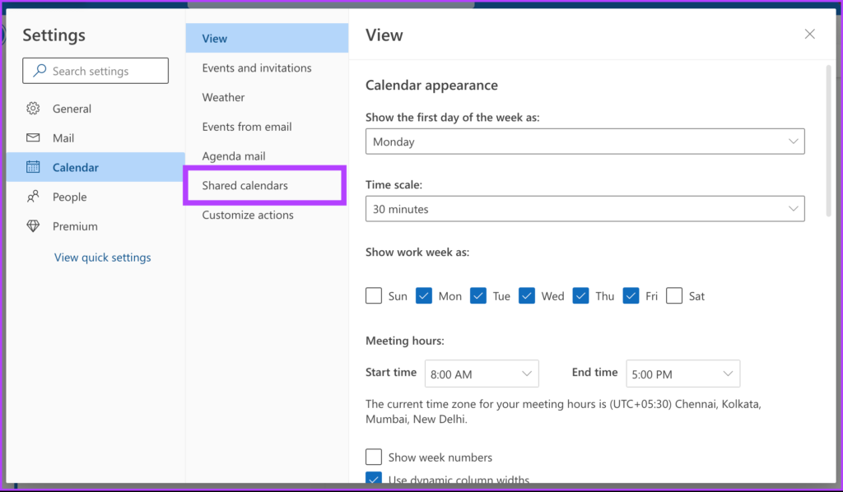Uncheck Wed work week checkbox
The width and height of the screenshot is (843, 492).
click(x=527, y=296)
